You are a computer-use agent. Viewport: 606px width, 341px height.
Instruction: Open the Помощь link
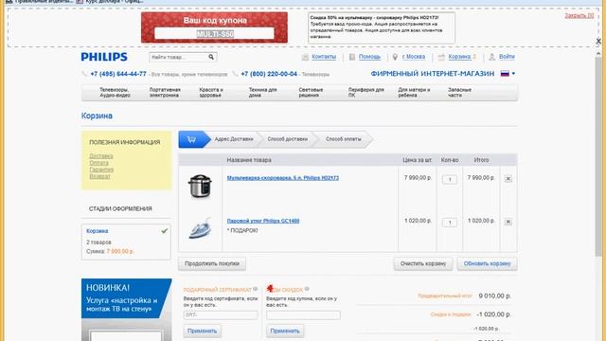click(x=369, y=57)
